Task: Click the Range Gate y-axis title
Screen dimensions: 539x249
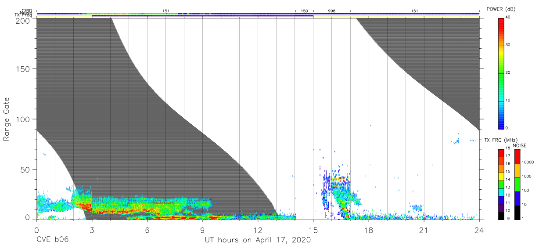Action: [7, 119]
